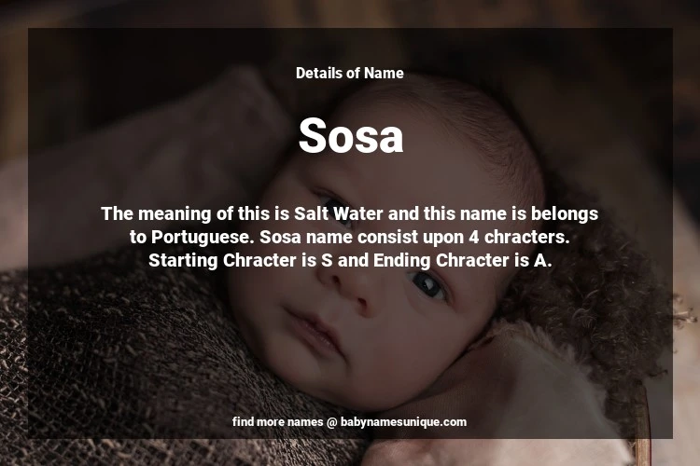Select the large "Sosa" name title
700x466 pixels.
pos(351,135)
